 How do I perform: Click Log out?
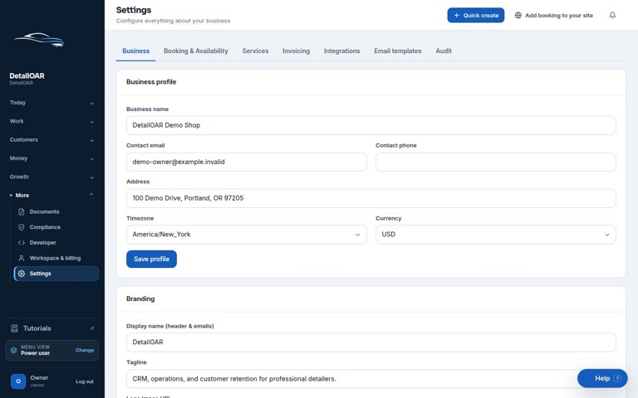click(85, 381)
